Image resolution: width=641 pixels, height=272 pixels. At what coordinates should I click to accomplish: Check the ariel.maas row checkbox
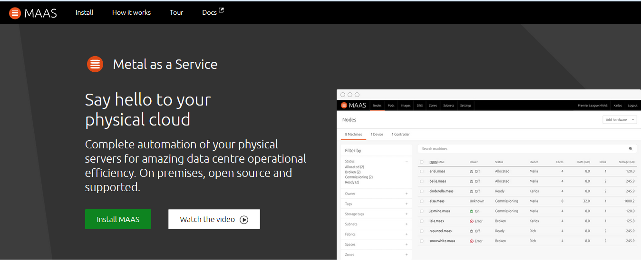point(422,171)
